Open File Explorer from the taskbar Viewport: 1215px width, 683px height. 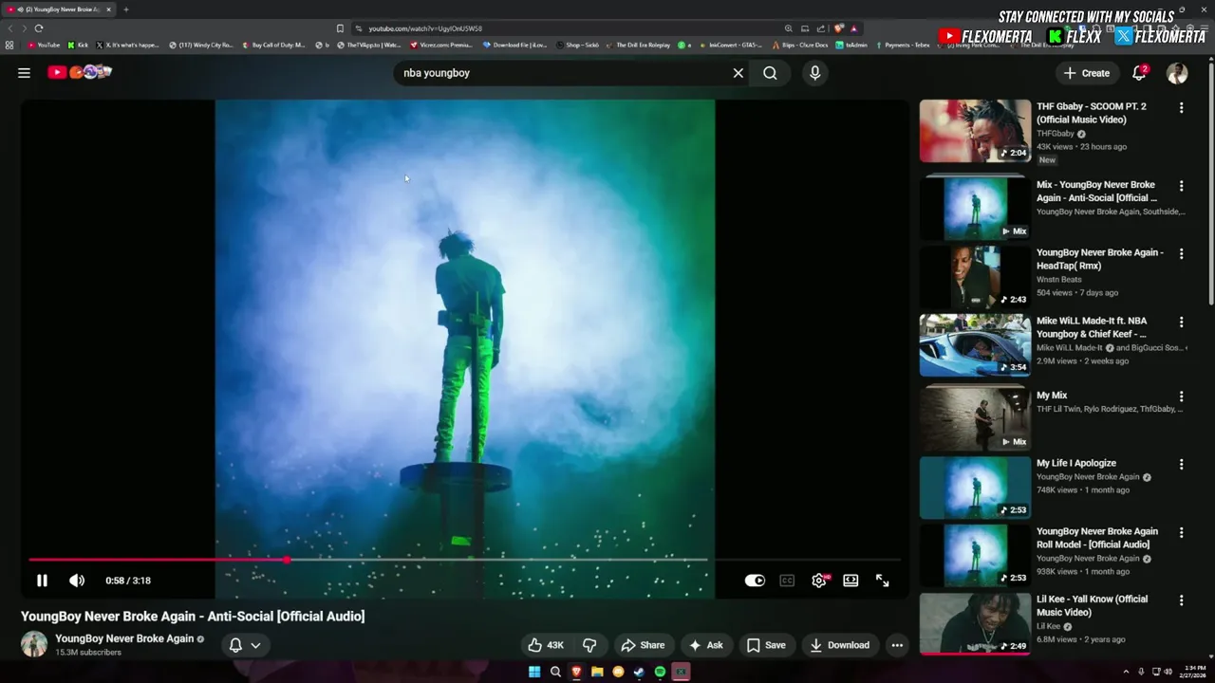[x=597, y=672]
